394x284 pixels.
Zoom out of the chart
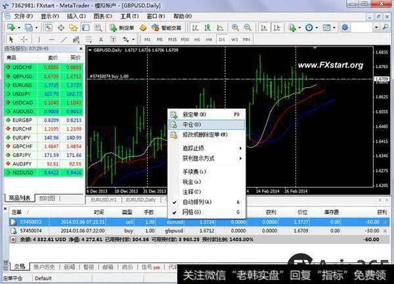click(x=248, y=28)
